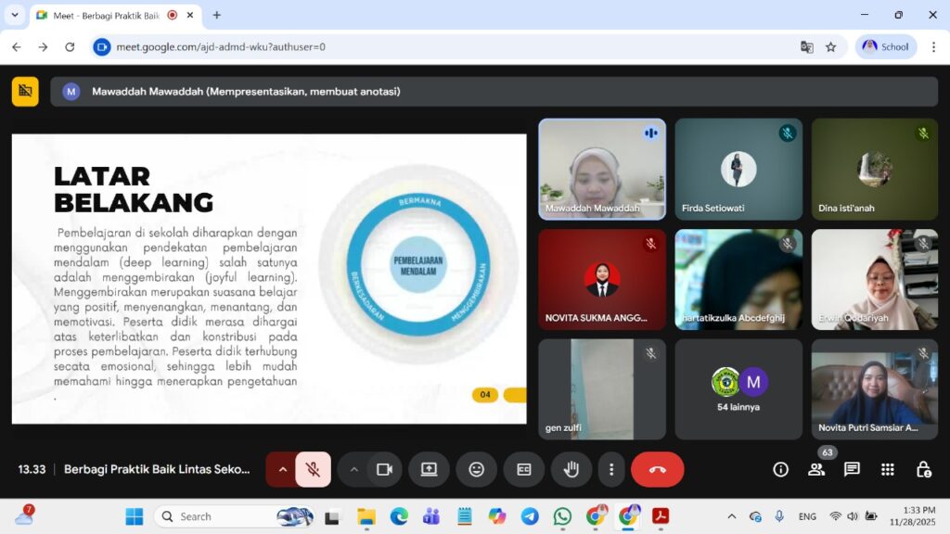The image size is (950, 534).
Task: Open the in-call chat panel
Action: 852,469
